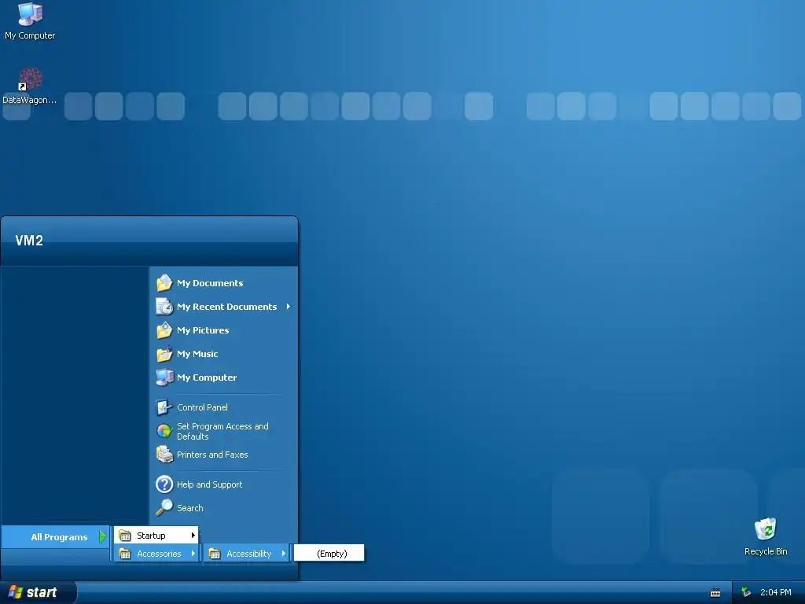Click the green All Programs arrow
805x604 pixels.
(x=103, y=536)
